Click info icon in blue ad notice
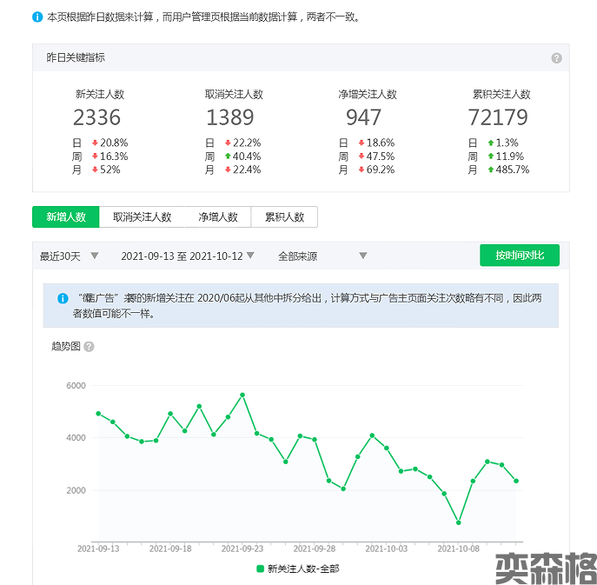 tap(63, 298)
